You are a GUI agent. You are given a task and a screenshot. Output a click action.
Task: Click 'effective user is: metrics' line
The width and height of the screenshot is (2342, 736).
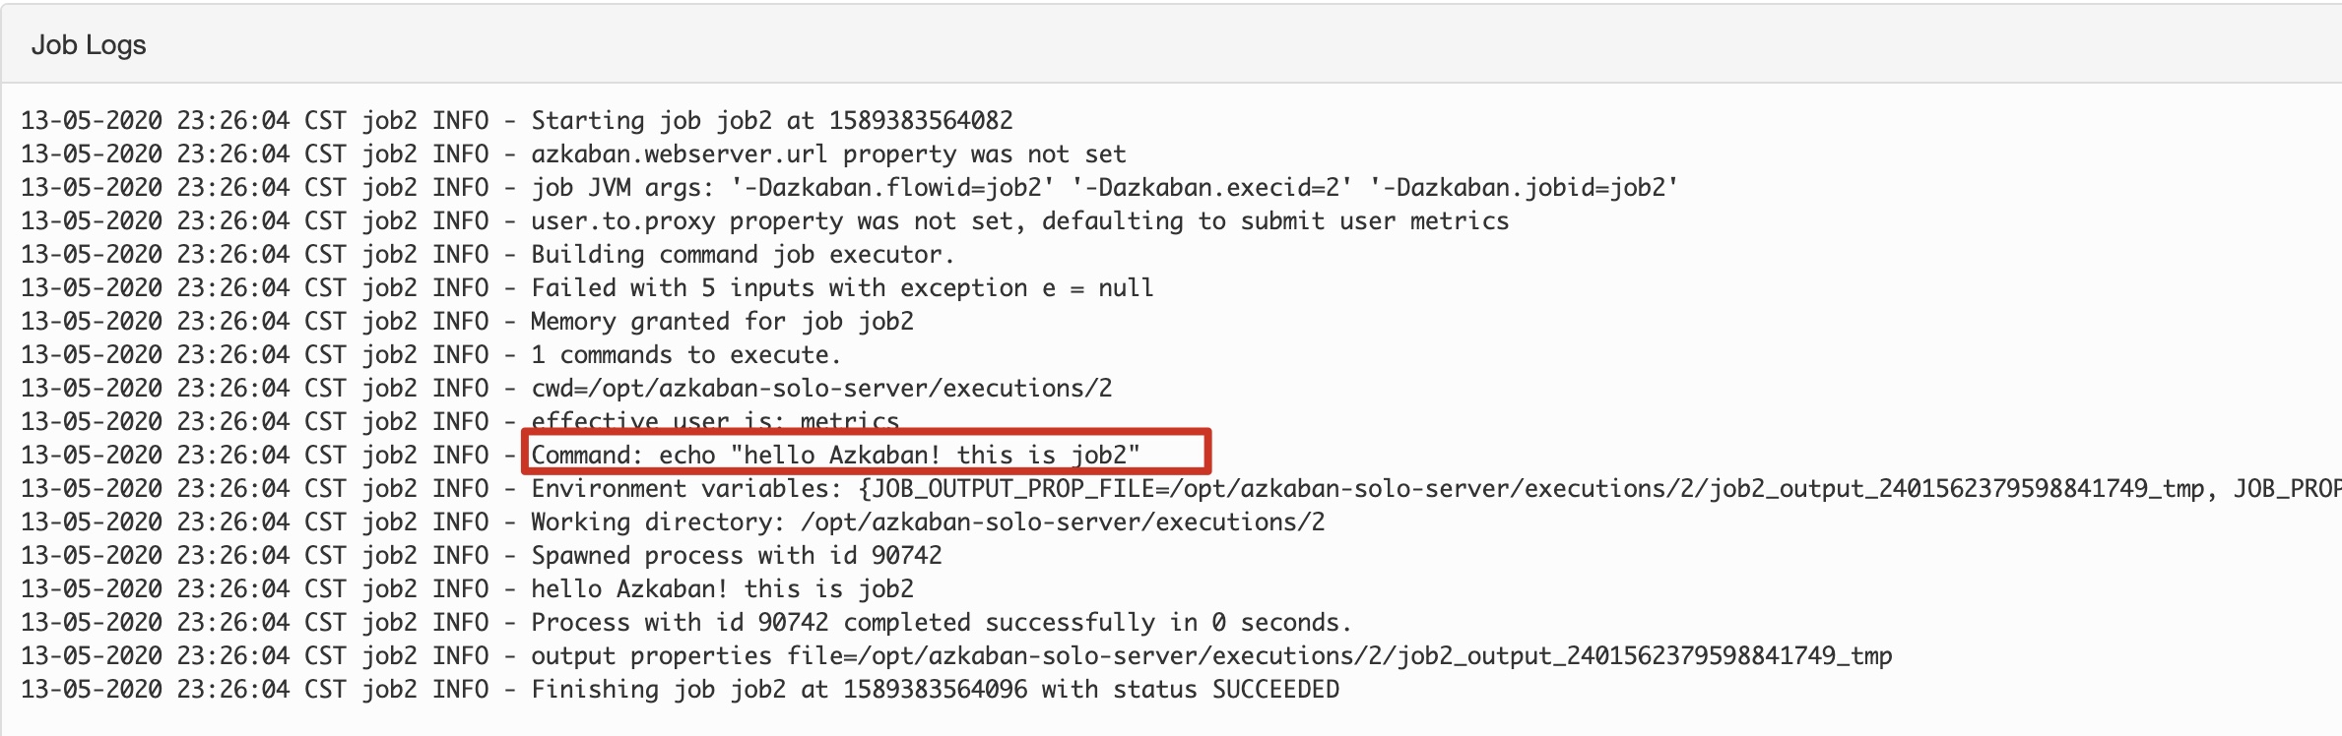point(460,422)
